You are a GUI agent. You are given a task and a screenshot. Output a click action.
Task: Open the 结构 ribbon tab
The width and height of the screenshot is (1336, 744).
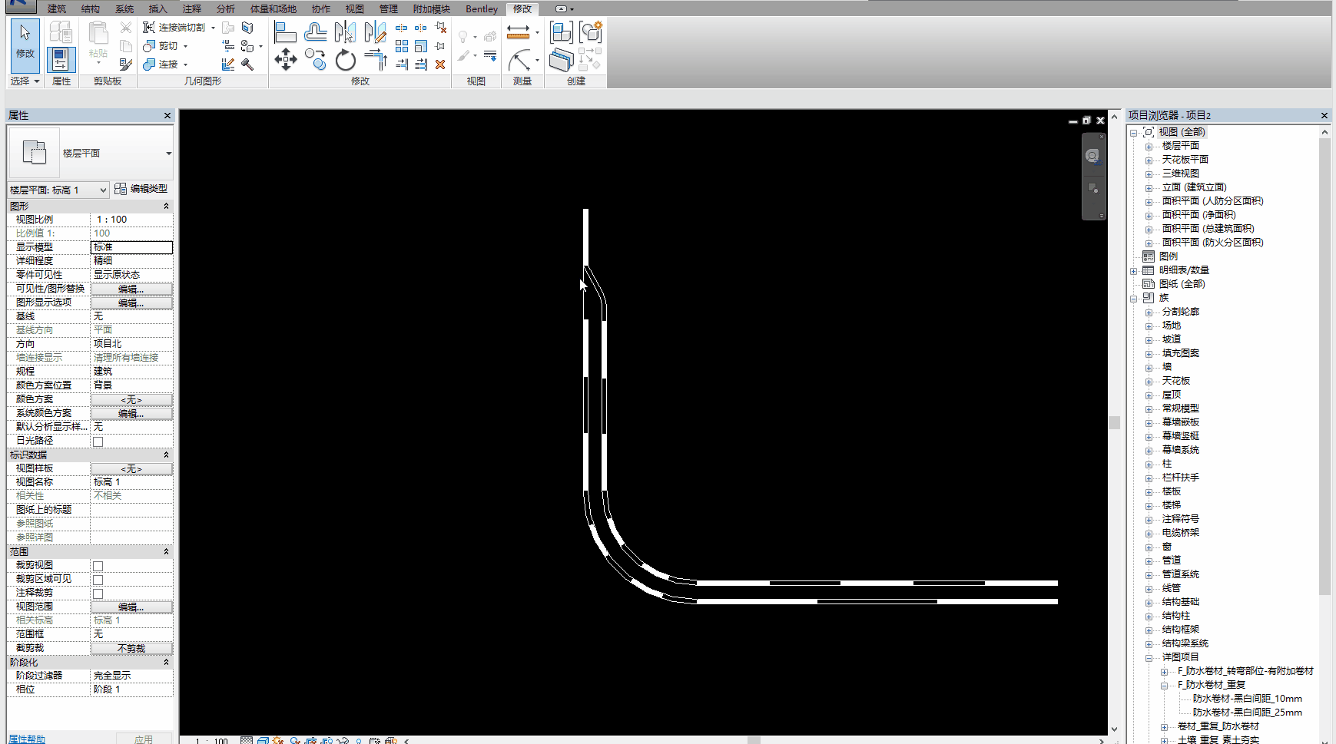click(x=90, y=9)
